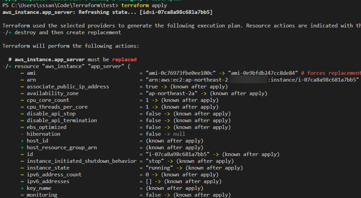This screenshot has height=198, width=361.
Task: Click the cpu_core_count attribute name
Action: pos(48,100)
